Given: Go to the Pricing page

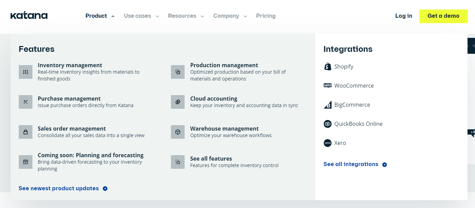Looking at the screenshot, I should 266,16.
